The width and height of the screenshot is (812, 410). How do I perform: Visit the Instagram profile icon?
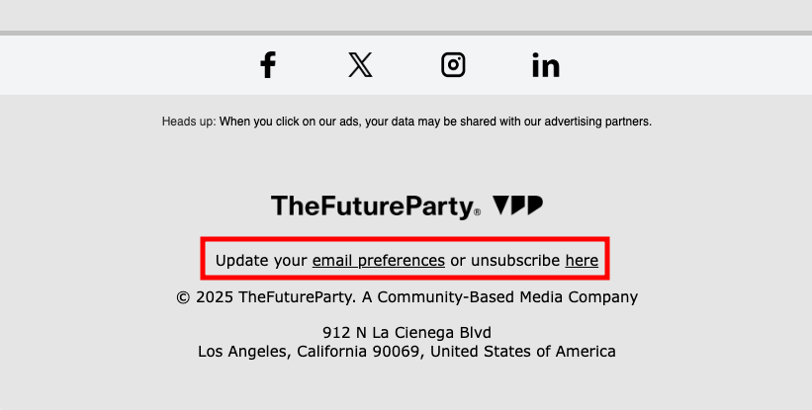click(453, 65)
